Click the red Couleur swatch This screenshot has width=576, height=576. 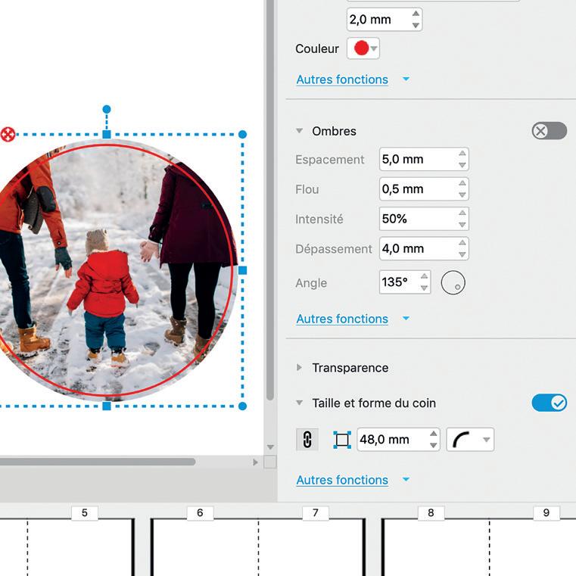[x=362, y=48]
